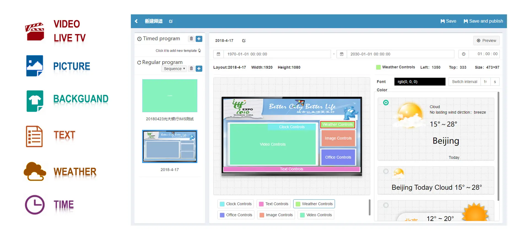Select the Weather Controls legend item
529x238 pixels.
314,204
